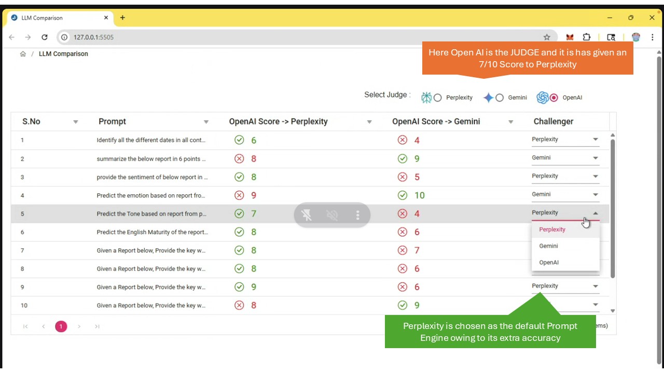This screenshot has height=373, width=664.
Task: Go to the previous page of results
Action: click(x=44, y=326)
